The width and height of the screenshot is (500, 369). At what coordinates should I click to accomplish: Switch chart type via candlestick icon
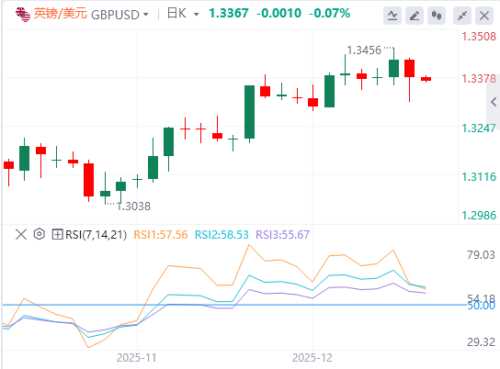click(x=437, y=16)
